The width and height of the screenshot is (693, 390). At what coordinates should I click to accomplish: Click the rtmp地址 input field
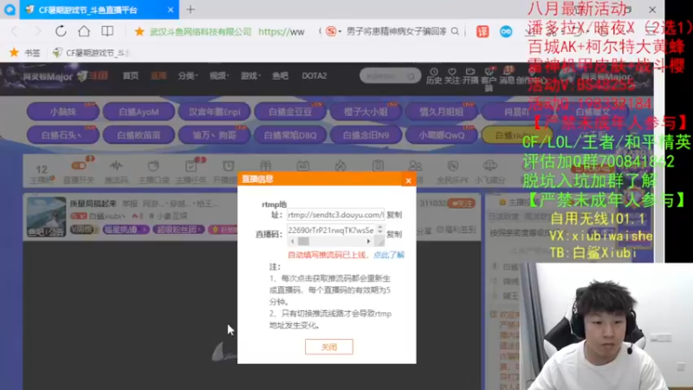pyautogui.click(x=335, y=215)
